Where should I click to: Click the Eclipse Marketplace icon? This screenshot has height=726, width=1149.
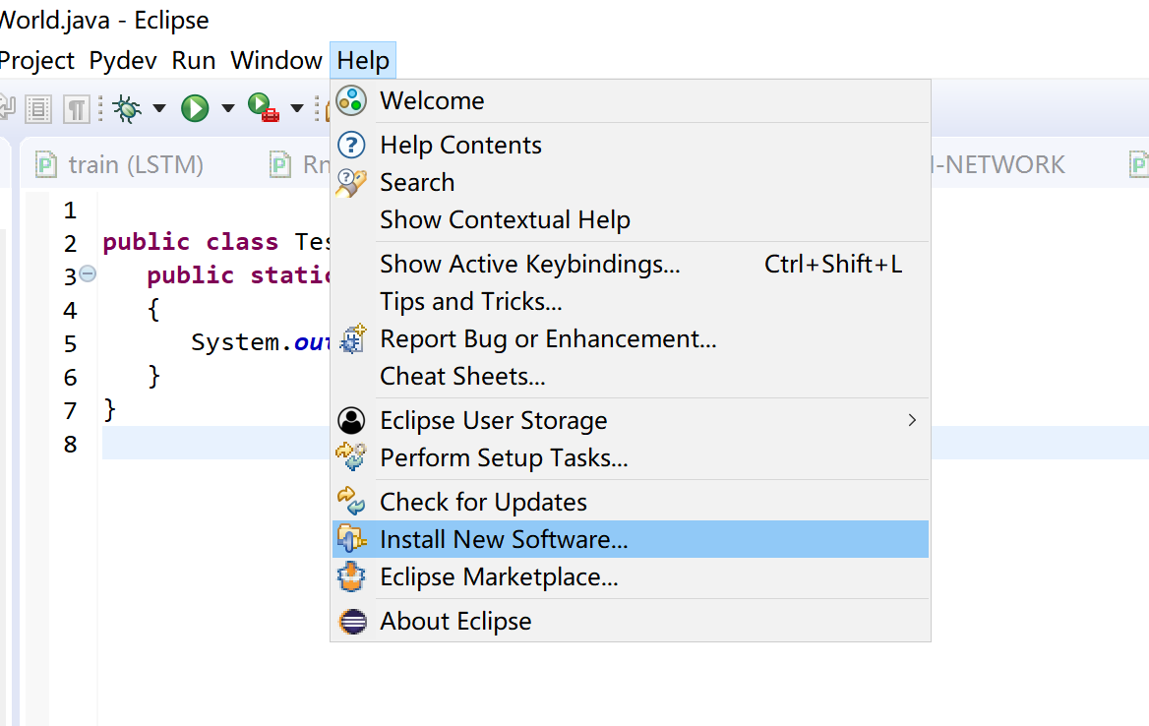click(x=351, y=576)
